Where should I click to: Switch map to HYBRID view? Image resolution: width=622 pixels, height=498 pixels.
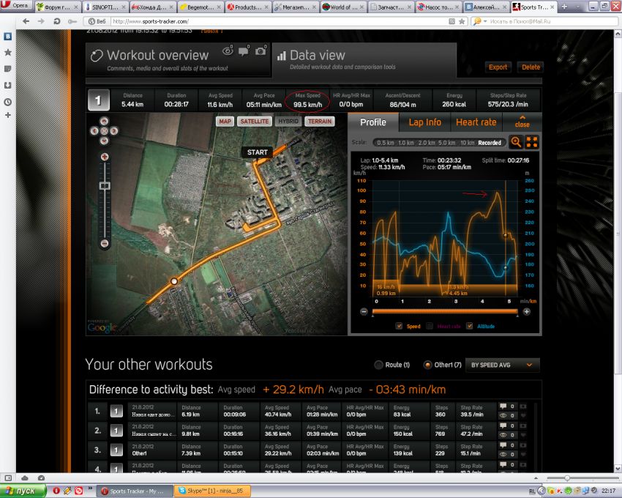[x=288, y=122]
